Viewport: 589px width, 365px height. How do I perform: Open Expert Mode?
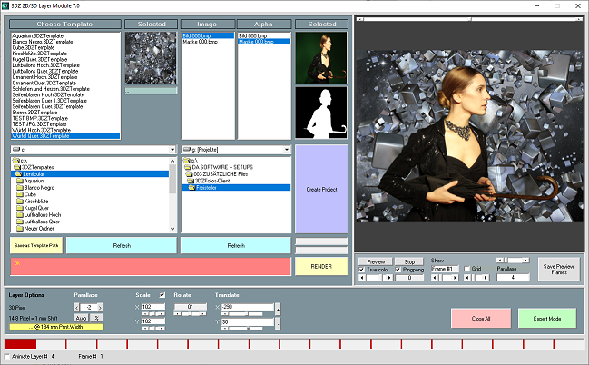(546, 318)
